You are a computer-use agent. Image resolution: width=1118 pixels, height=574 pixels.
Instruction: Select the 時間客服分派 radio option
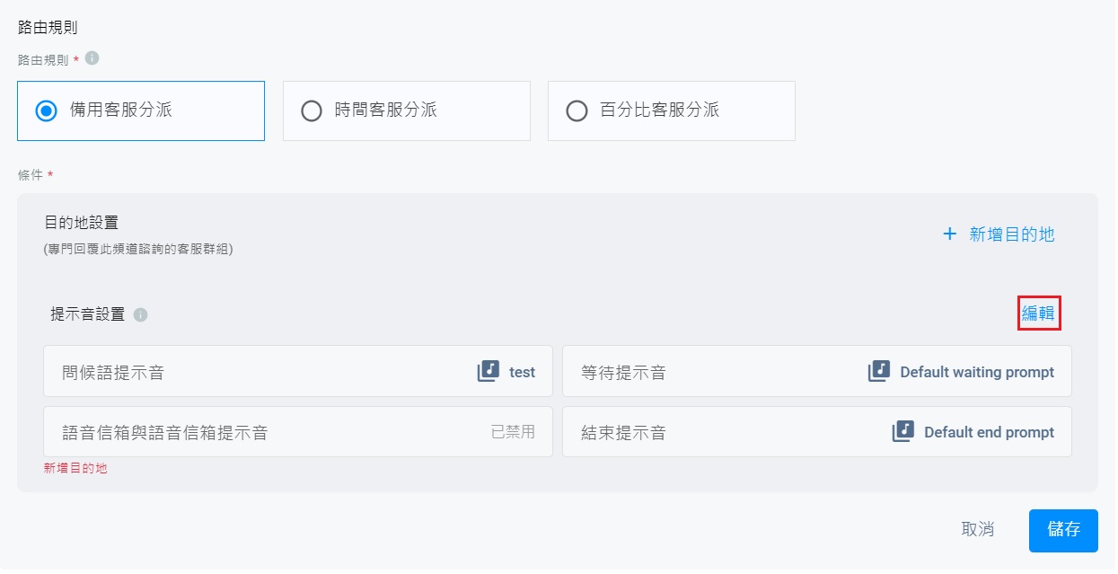pyautogui.click(x=312, y=111)
